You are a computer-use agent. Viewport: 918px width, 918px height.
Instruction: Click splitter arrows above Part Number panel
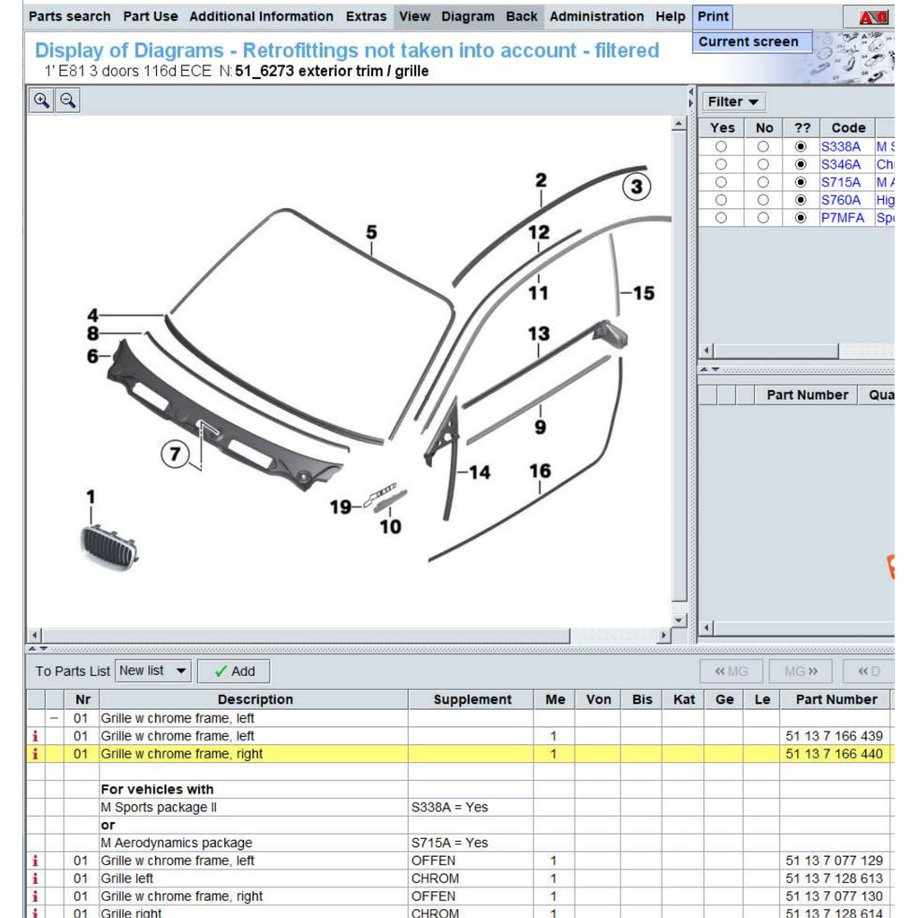[x=710, y=369]
